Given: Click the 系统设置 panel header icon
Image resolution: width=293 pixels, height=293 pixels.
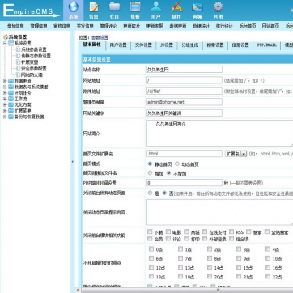Looking at the screenshot, I should point(6,37).
